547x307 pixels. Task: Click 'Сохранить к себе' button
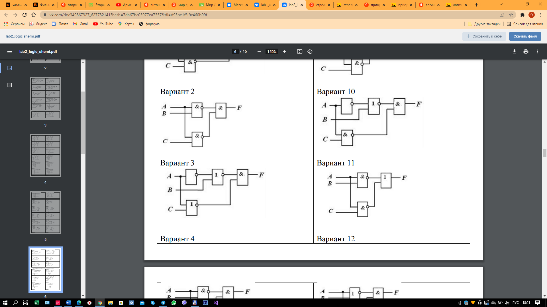pyautogui.click(x=484, y=36)
